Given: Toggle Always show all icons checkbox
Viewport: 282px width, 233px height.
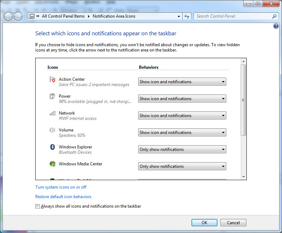Looking at the screenshot, I should pyautogui.click(x=37, y=206).
